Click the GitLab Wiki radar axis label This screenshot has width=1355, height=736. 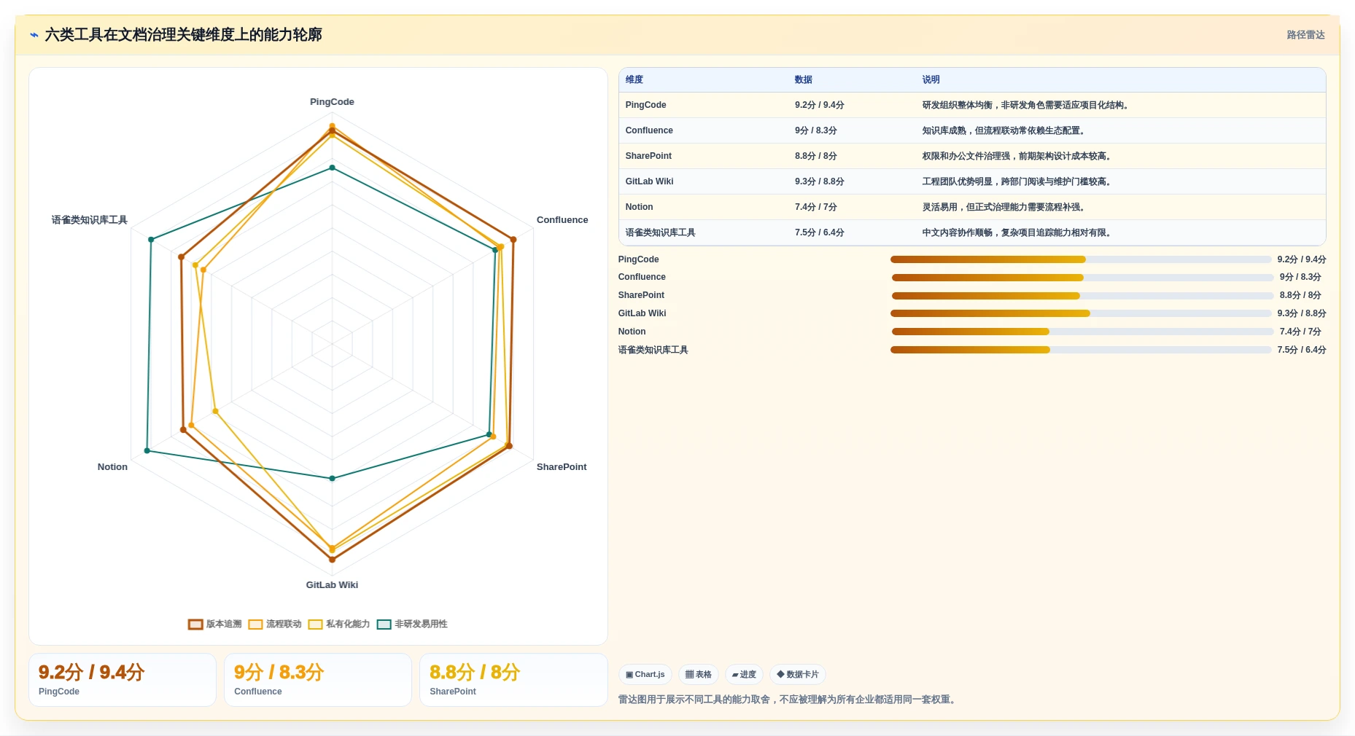pyautogui.click(x=332, y=585)
